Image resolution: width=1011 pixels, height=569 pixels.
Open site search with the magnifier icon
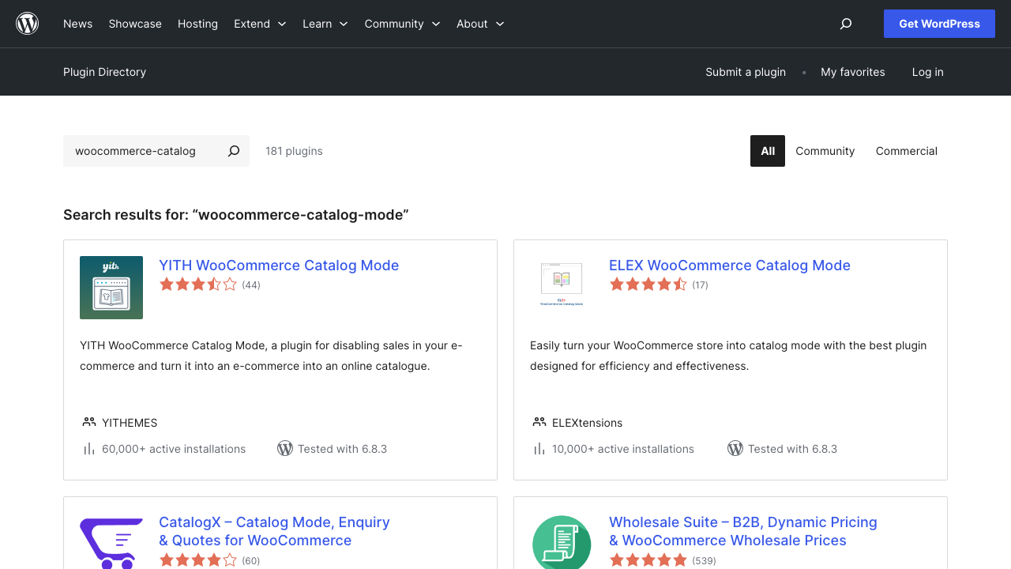point(845,24)
